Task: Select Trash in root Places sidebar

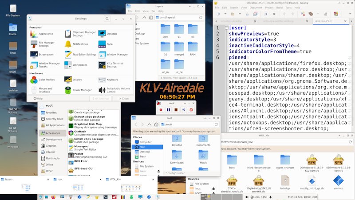Action: coord(141,156)
